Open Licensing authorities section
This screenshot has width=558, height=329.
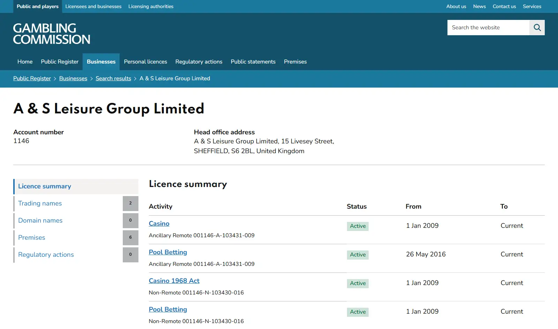click(151, 6)
